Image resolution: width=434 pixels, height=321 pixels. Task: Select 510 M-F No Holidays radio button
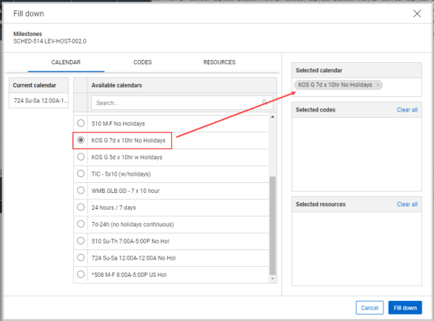pos(80,123)
